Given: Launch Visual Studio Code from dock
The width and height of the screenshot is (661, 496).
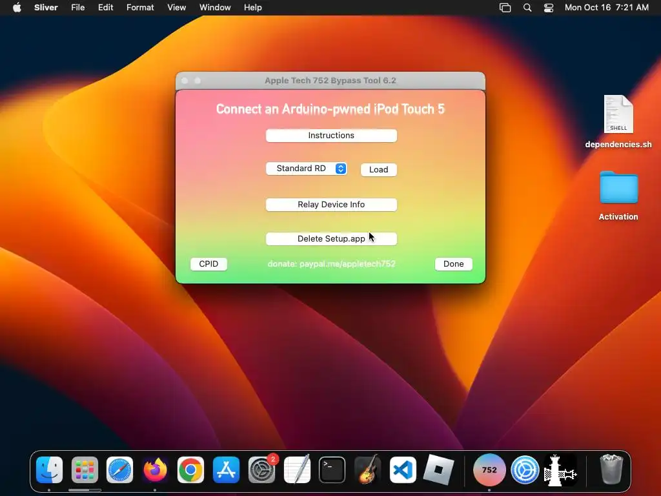Looking at the screenshot, I should tap(403, 470).
